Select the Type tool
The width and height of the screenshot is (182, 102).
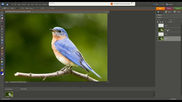click(x=2, y=35)
